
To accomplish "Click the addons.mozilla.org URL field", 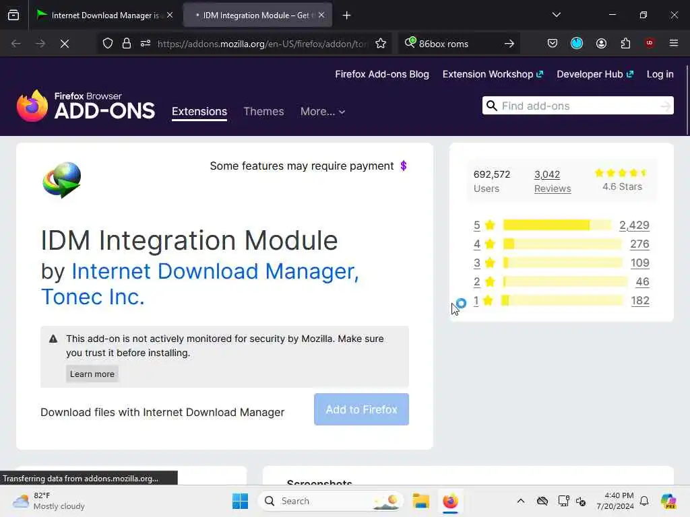I will (262, 44).
